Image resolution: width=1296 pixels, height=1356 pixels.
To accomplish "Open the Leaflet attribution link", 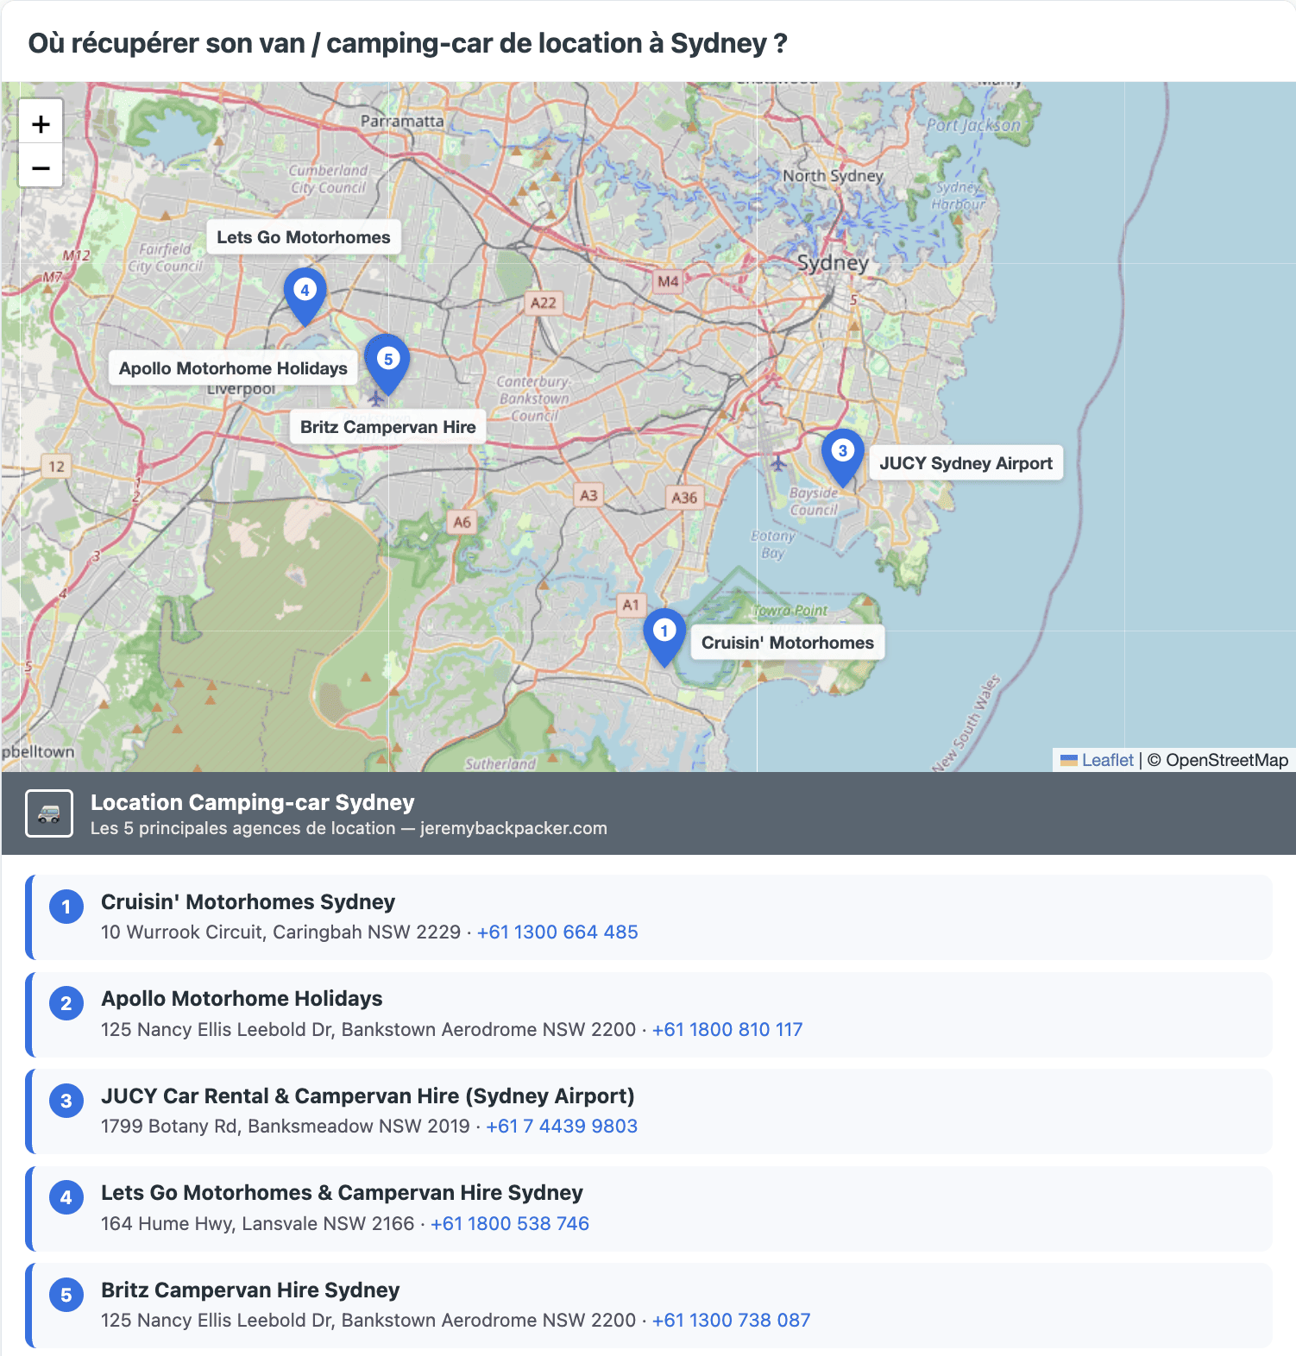I will click(x=1098, y=760).
